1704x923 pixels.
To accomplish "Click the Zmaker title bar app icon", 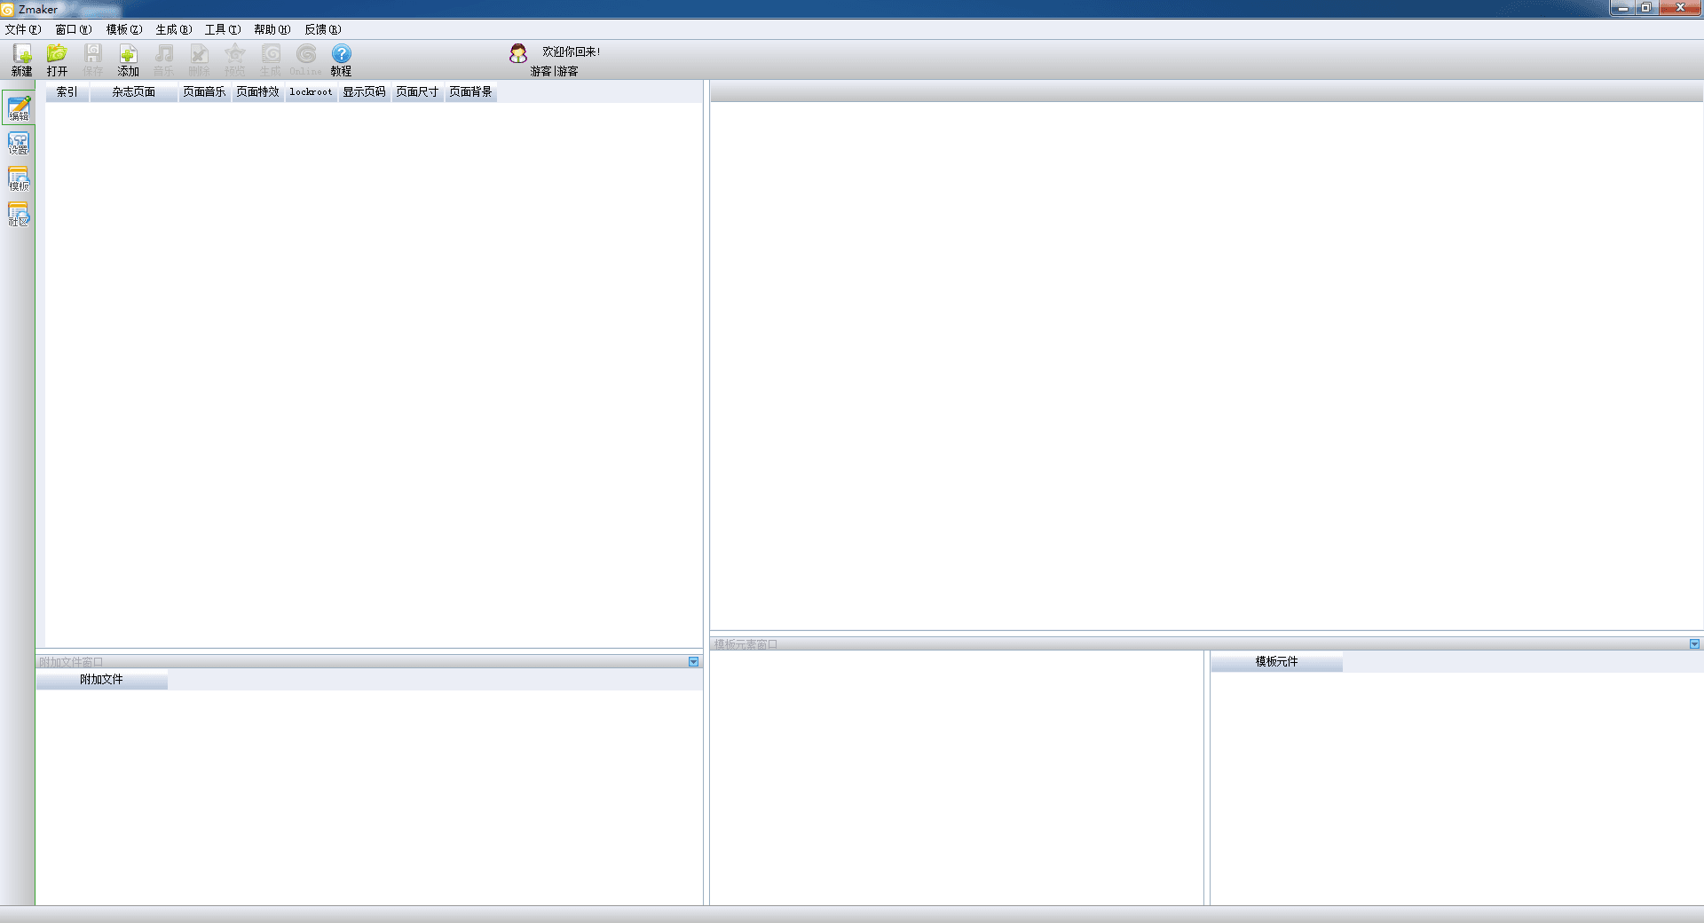I will pyautogui.click(x=7, y=10).
